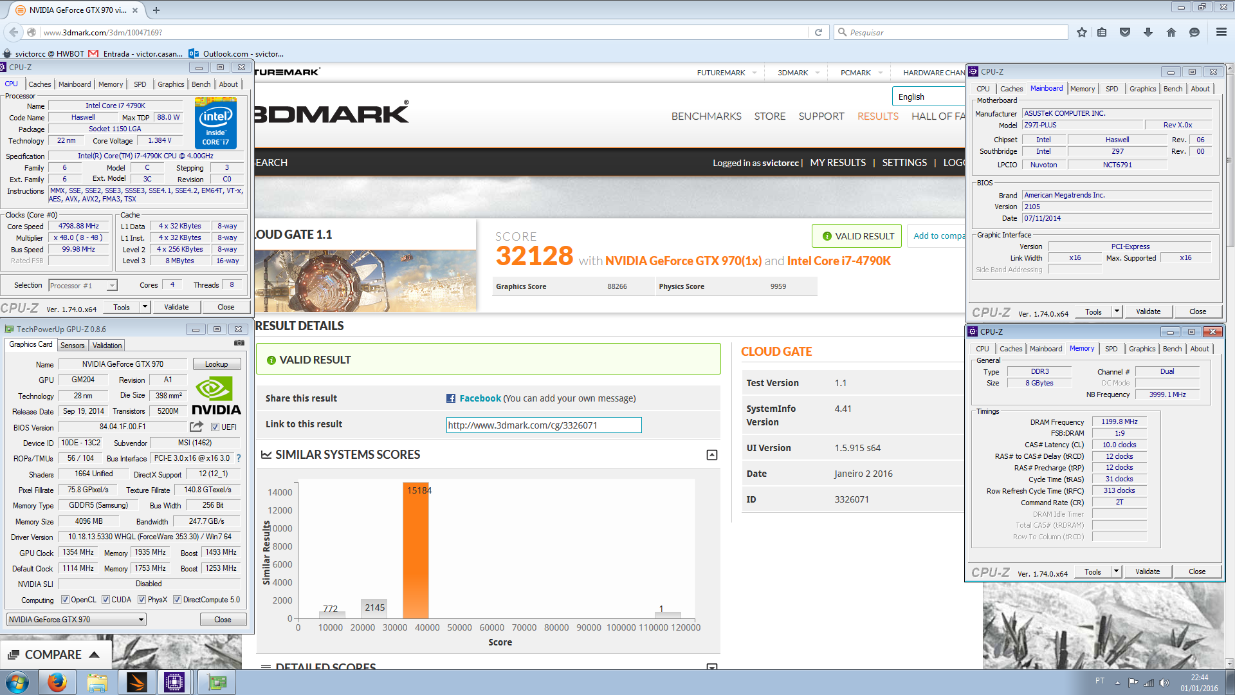Click the browser URL address bar
This screenshot has width=1235, height=695.
(x=425, y=32)
